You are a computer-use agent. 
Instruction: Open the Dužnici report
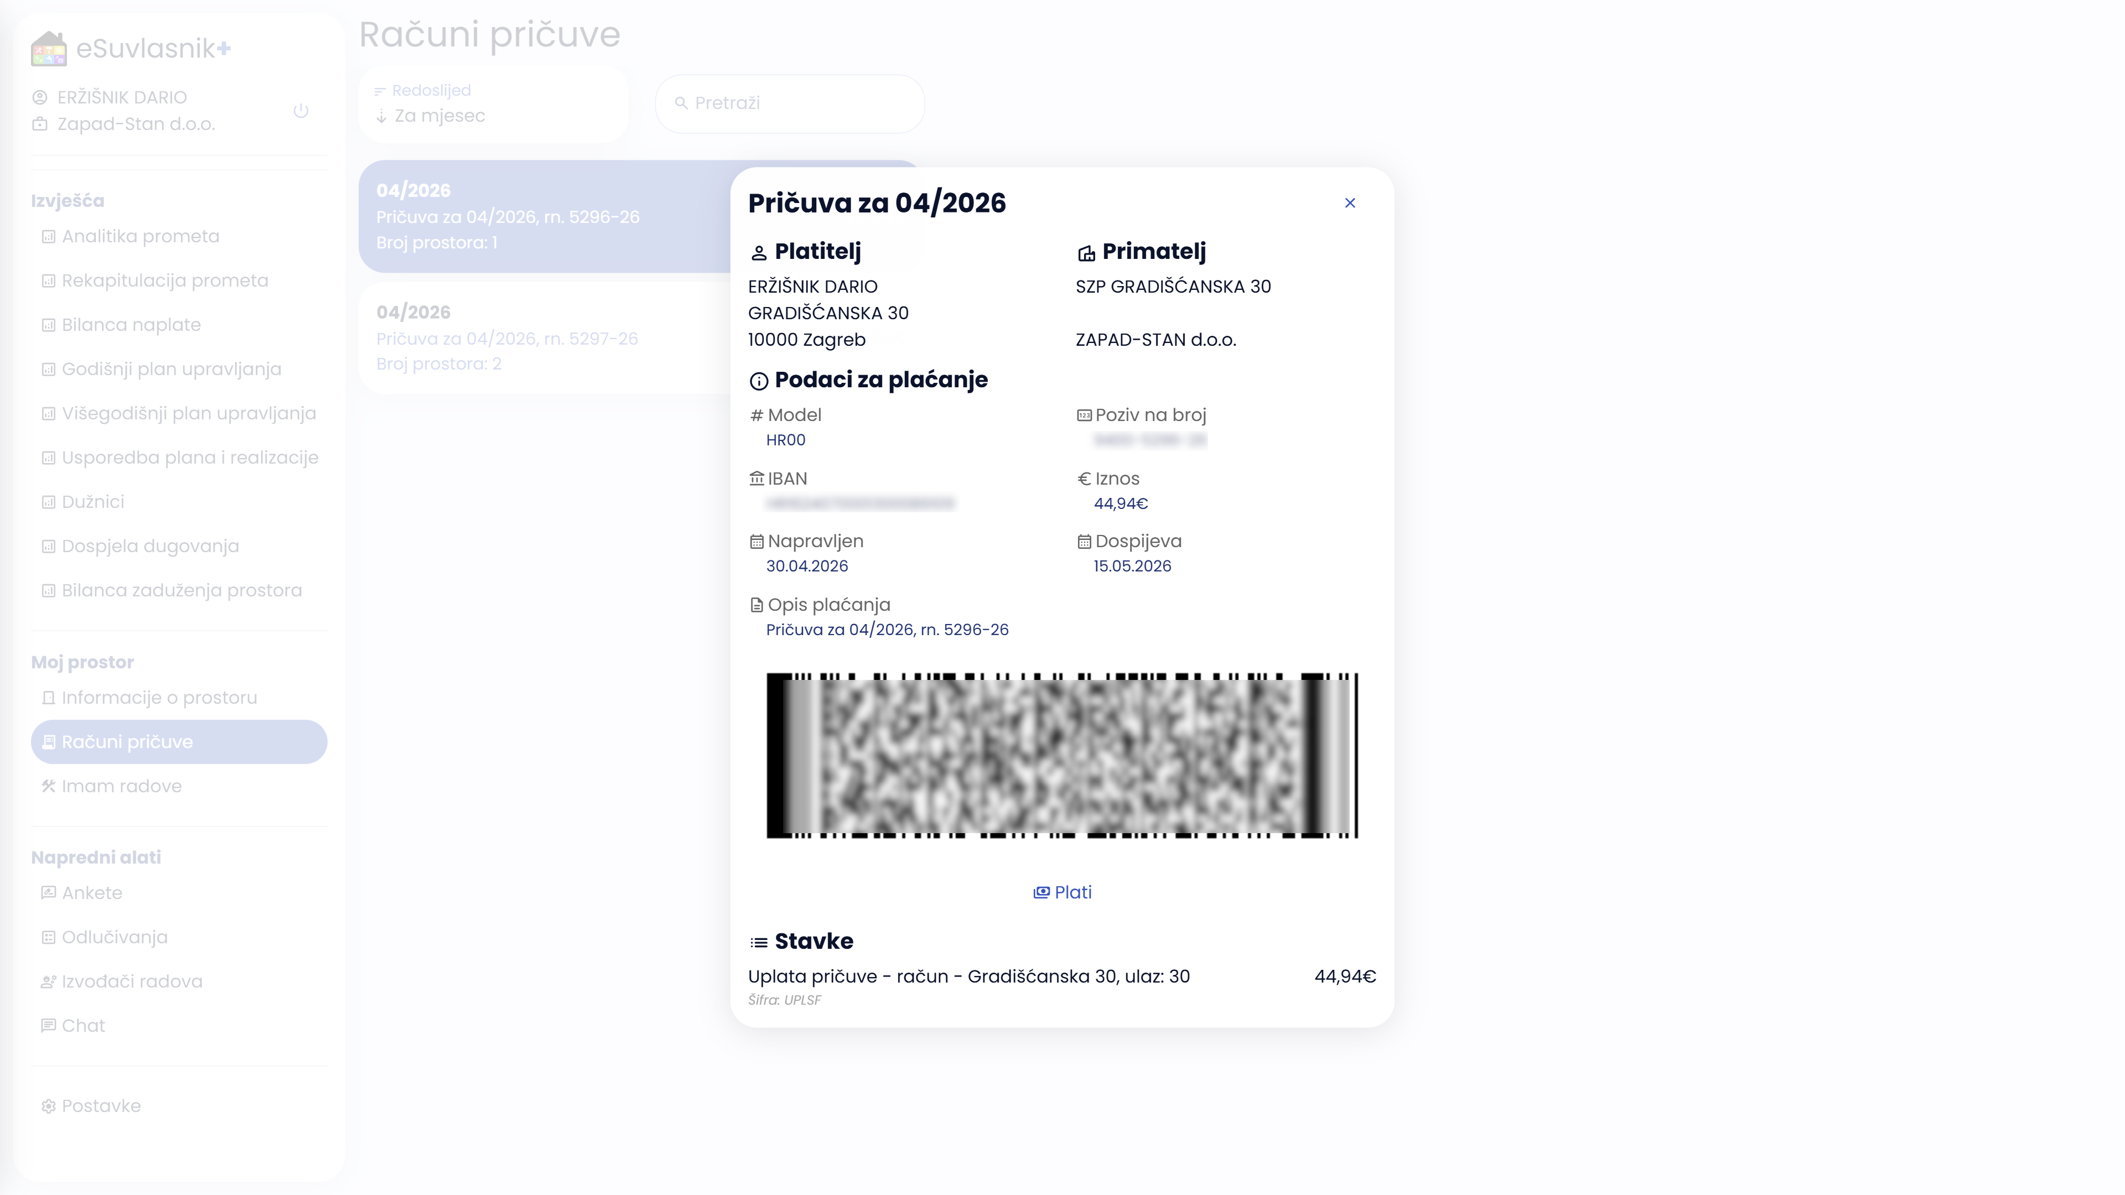[x=179, y=502]
